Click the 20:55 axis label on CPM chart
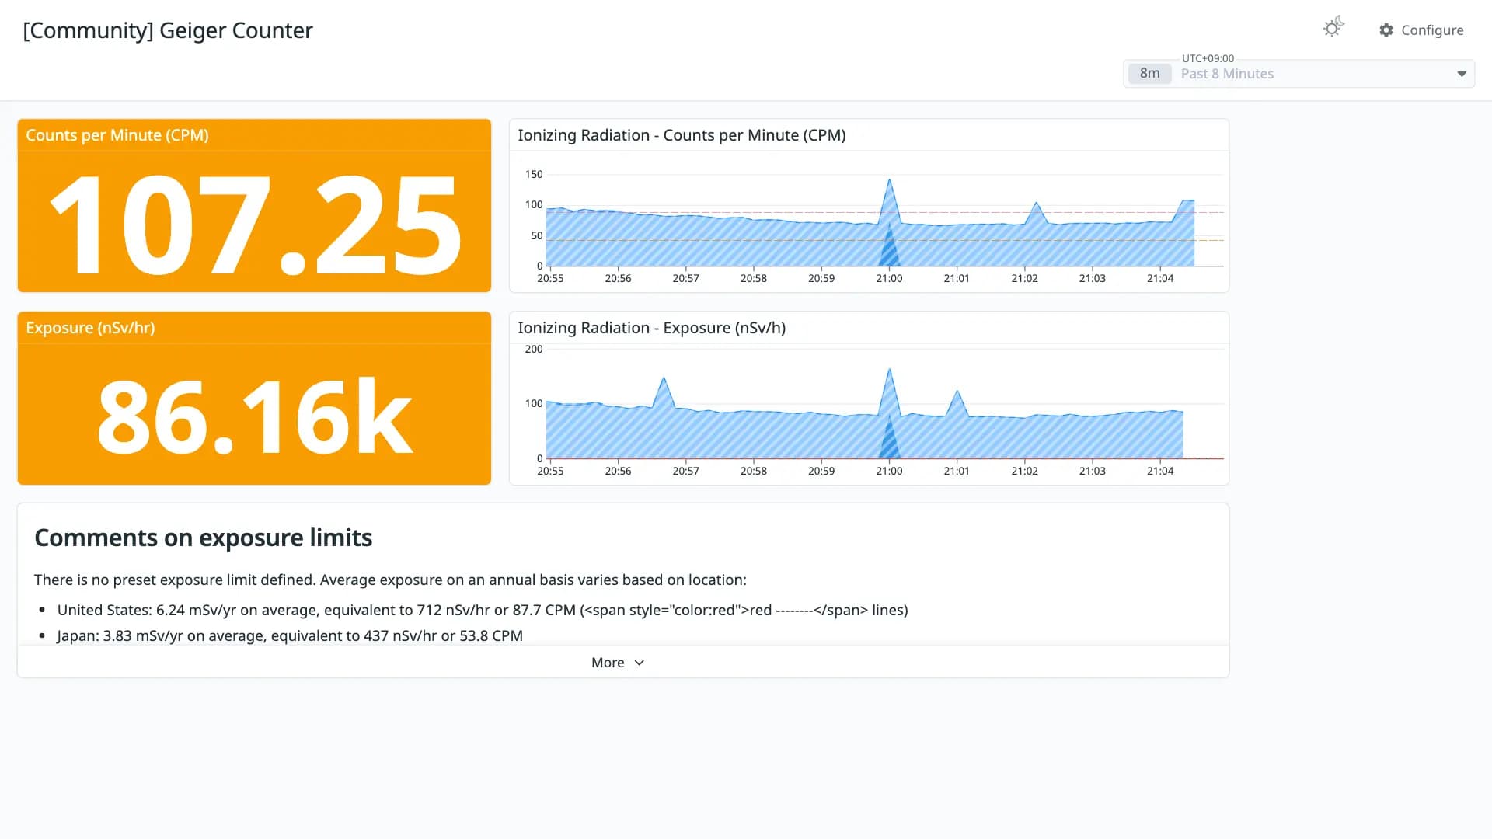This screenshot has width=1492, height=839. (x=550, y=278)
